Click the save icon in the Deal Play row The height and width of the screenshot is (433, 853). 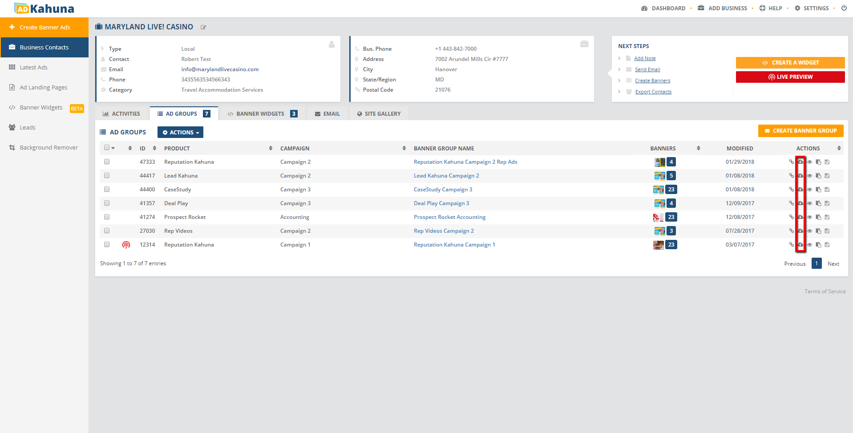827,203
